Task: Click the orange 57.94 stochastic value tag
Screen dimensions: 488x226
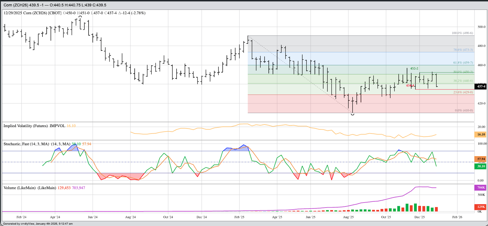Action: 481,159
